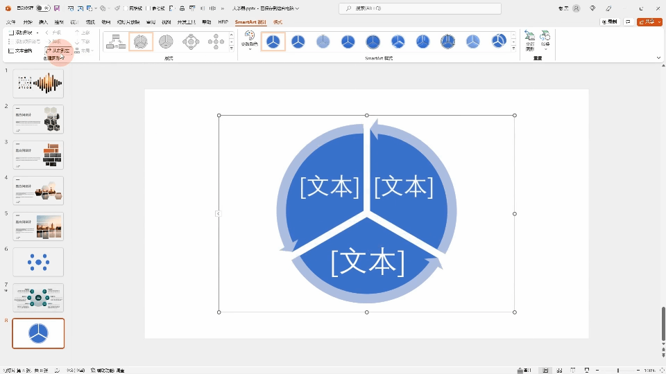Toggle the 文本窗格 (Text Pane) button
Viewport: 666px width, 374px height.
point(20,51)
